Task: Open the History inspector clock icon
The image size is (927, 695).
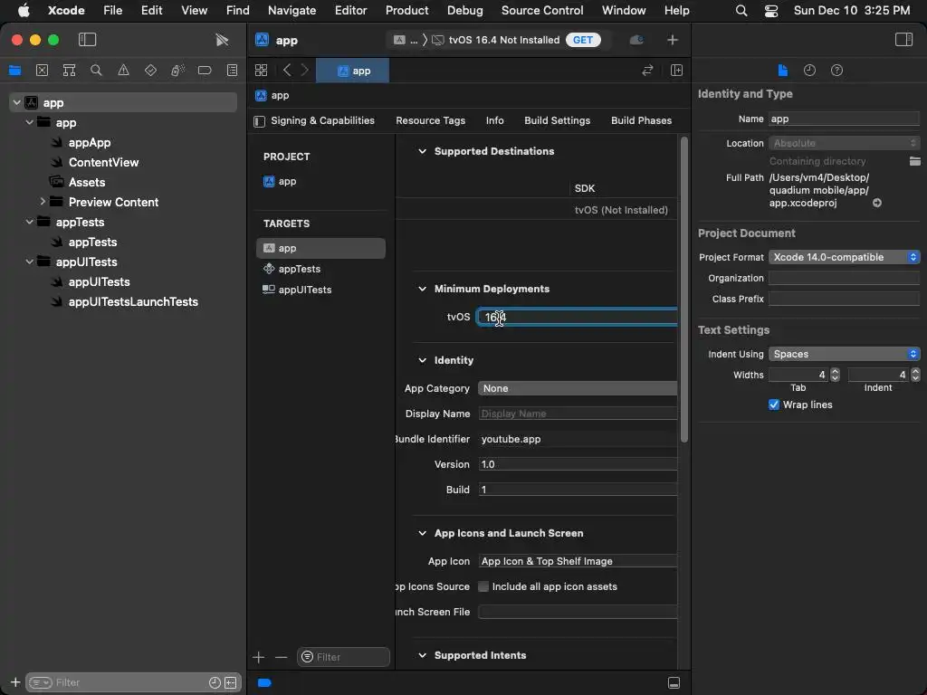Action: point(809,71)
